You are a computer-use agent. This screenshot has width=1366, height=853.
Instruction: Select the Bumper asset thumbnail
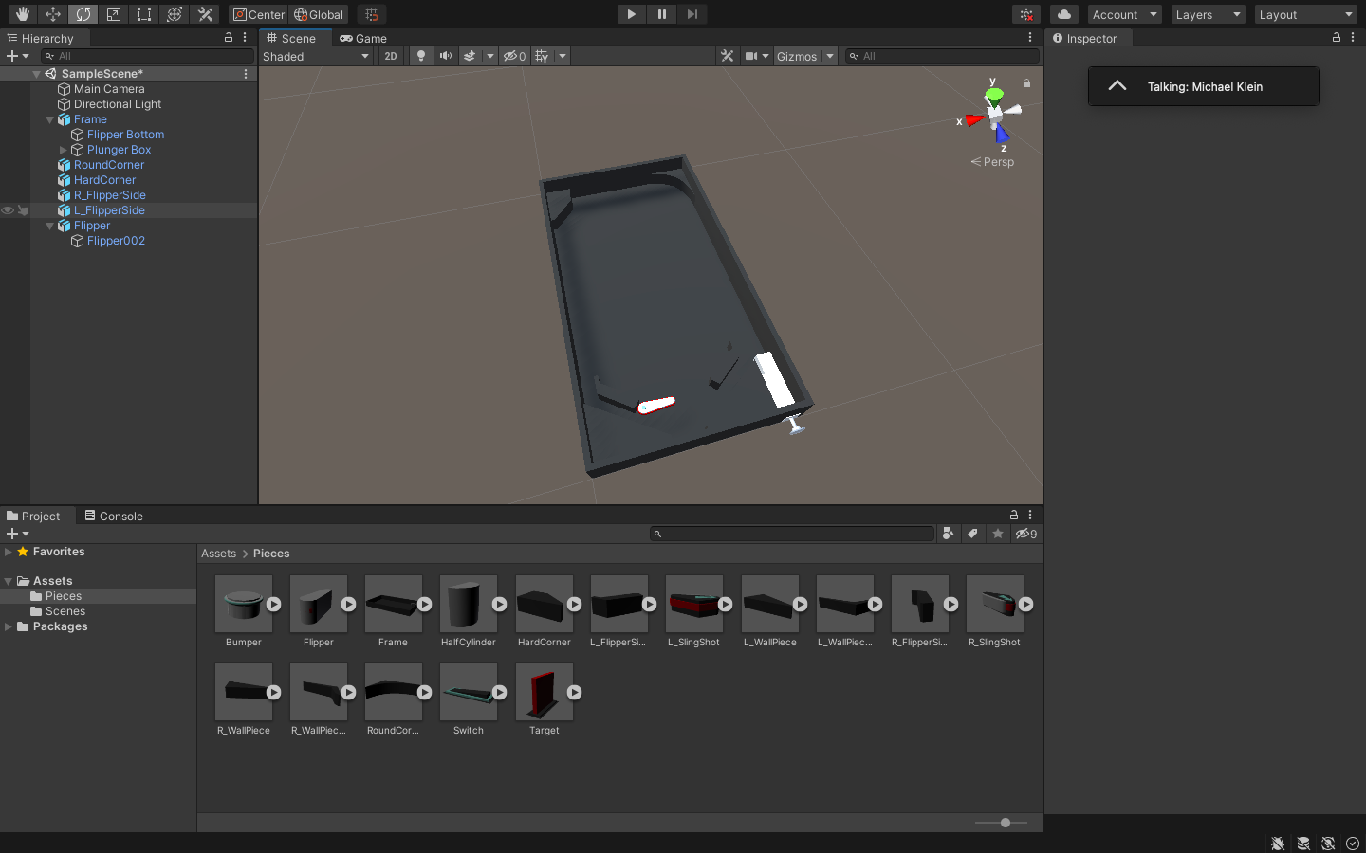tap(244, 604)
